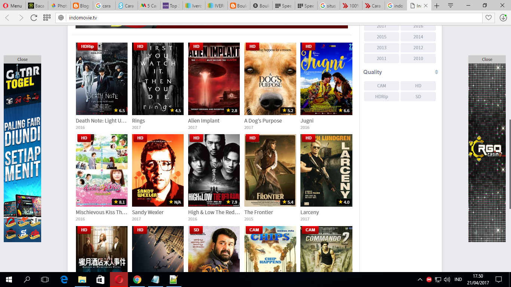
Task: Open the Death Note poster thumbnail
Action: pyautogui.click(x=102, y=79)
